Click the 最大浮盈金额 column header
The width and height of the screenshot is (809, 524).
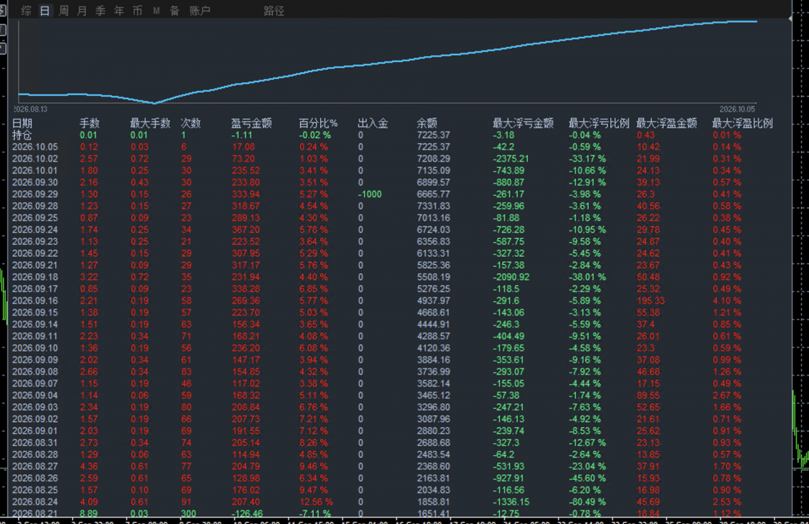[667, 123]
